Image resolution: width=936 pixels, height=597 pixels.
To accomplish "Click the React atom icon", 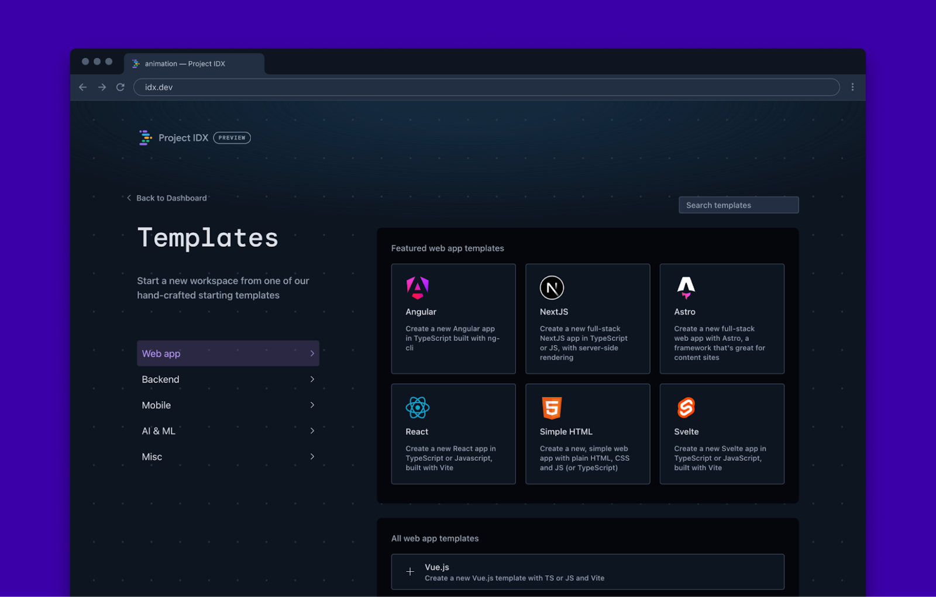I will [x=417, y=408].
